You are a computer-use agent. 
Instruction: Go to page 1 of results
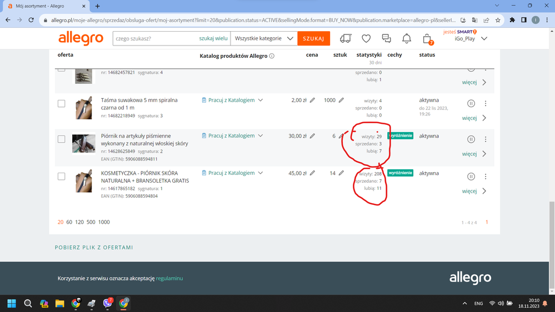pos(487,222)
